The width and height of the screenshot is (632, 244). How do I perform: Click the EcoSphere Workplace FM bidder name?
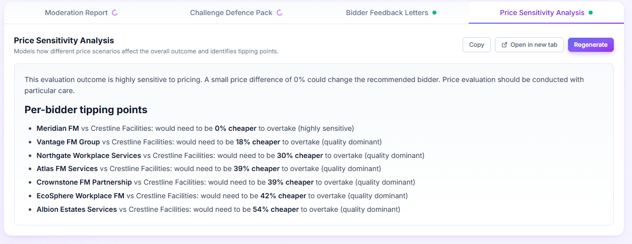80,196
